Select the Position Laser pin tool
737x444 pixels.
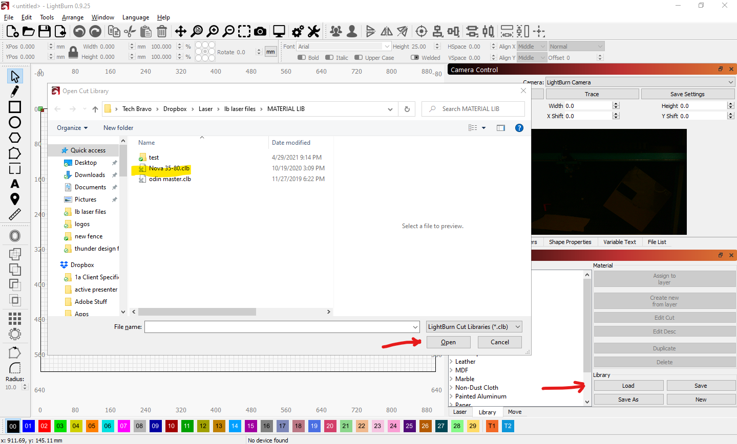coord(15,199)
